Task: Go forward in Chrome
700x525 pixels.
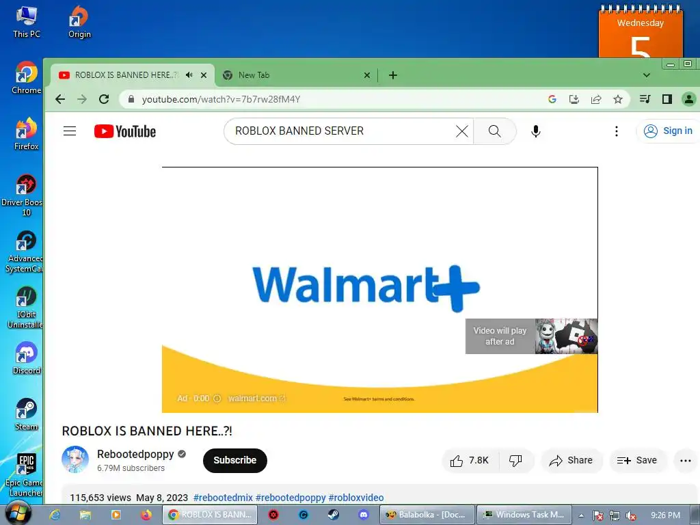Action: (x=82, y=99)
